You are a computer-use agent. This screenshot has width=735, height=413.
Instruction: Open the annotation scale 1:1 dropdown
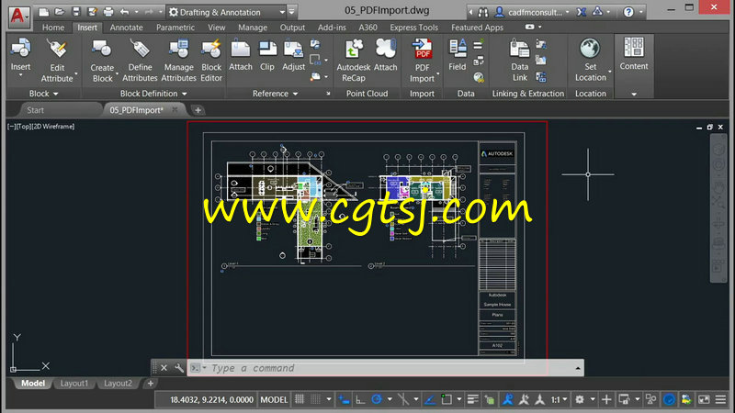click(x=559, y=399)
